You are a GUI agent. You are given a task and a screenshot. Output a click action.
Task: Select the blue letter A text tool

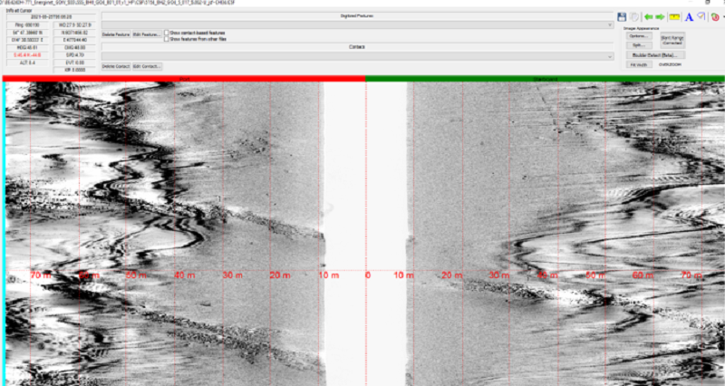click(x=689, y=17)
